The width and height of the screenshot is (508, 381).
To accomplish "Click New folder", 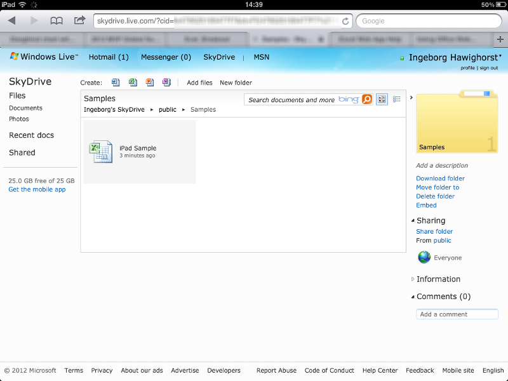I will 236,83.
